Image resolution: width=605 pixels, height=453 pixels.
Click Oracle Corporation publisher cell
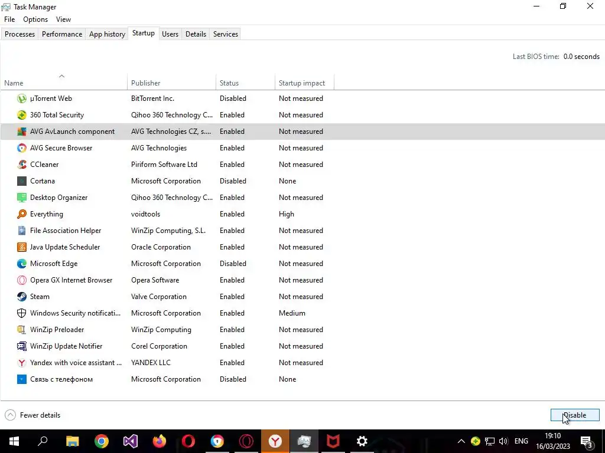[x=161, y=247]
